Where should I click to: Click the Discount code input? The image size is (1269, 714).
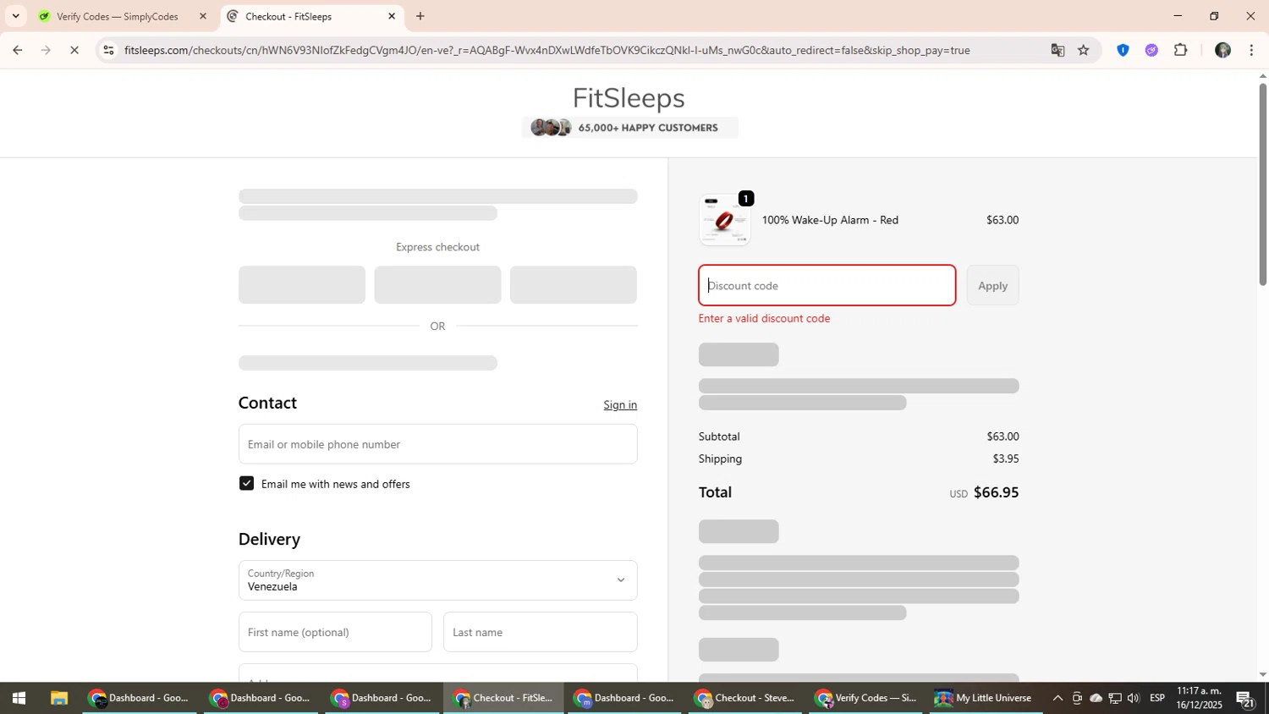coord(827,285)
